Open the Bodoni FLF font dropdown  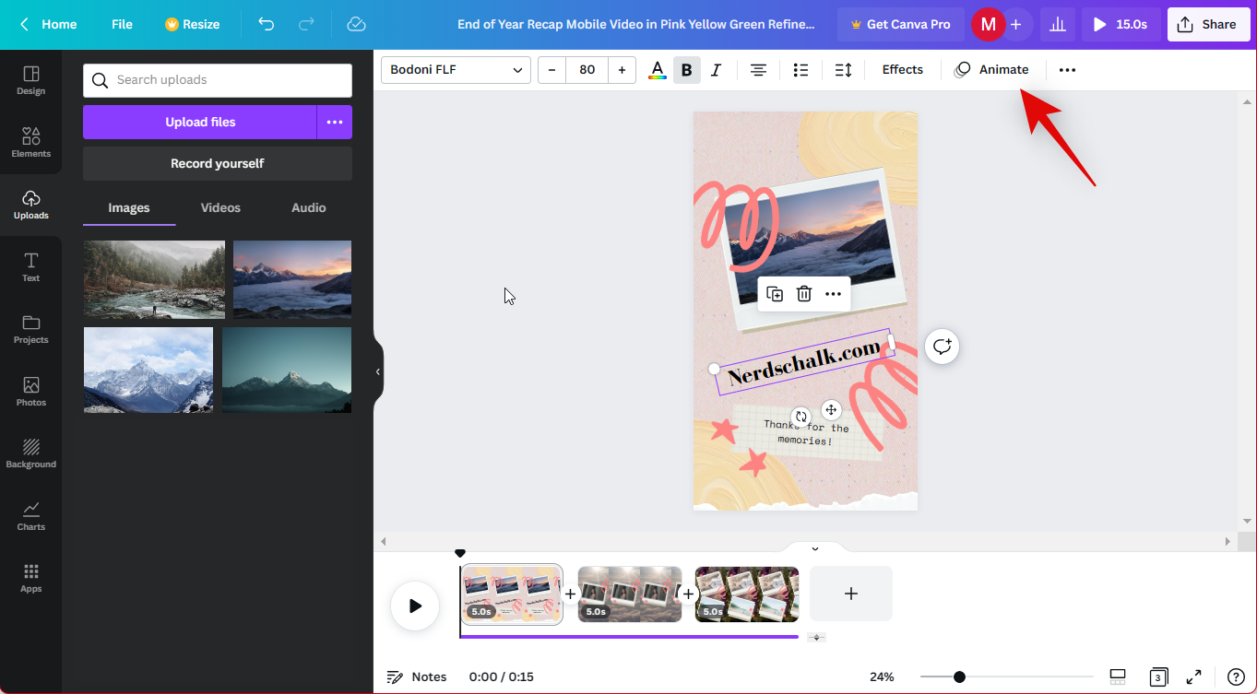click(x=456, y=70)
